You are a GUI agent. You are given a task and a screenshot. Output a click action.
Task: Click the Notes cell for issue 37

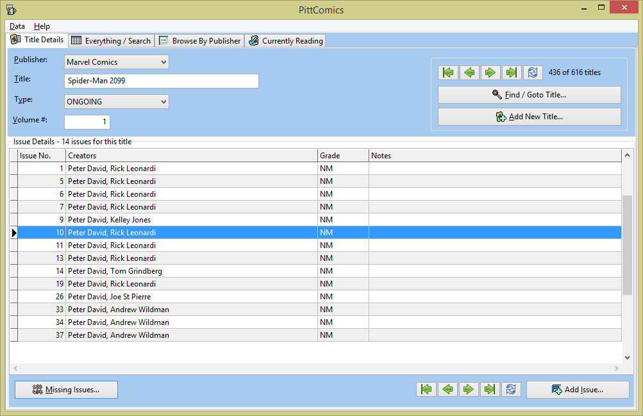pyautogui.click(x=496, y=335)
